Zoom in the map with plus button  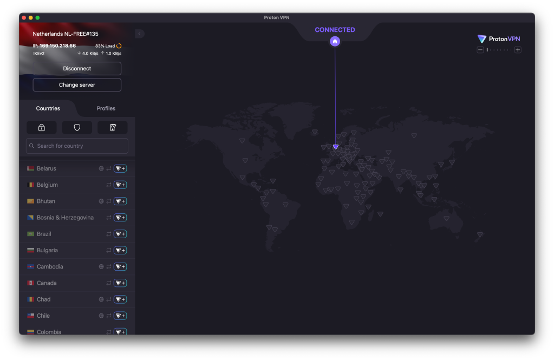(518, 50)
